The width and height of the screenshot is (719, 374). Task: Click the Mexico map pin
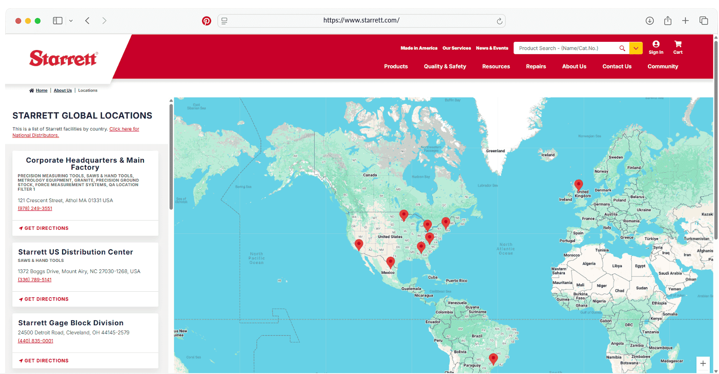pyautogui.click(x=391, y=262)
